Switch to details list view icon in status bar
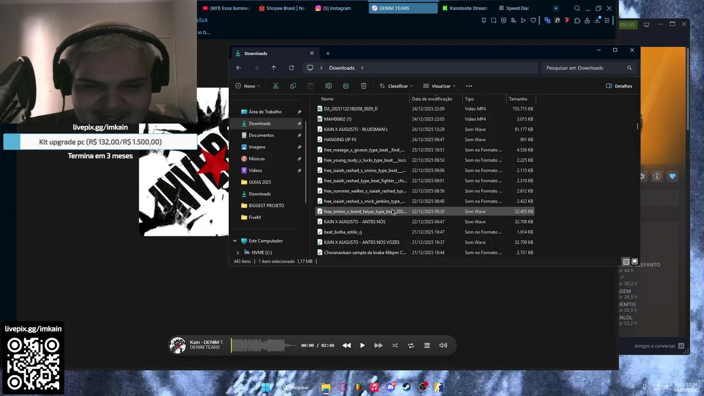Screen dimensions: 704x396 tap(626, 262)
